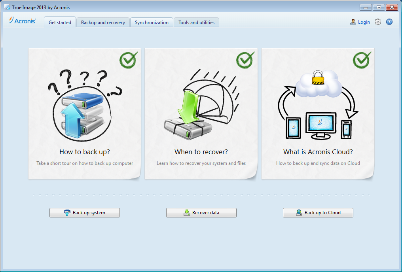Click "What is Acronis Cloud?" heading

pos(318,152)
